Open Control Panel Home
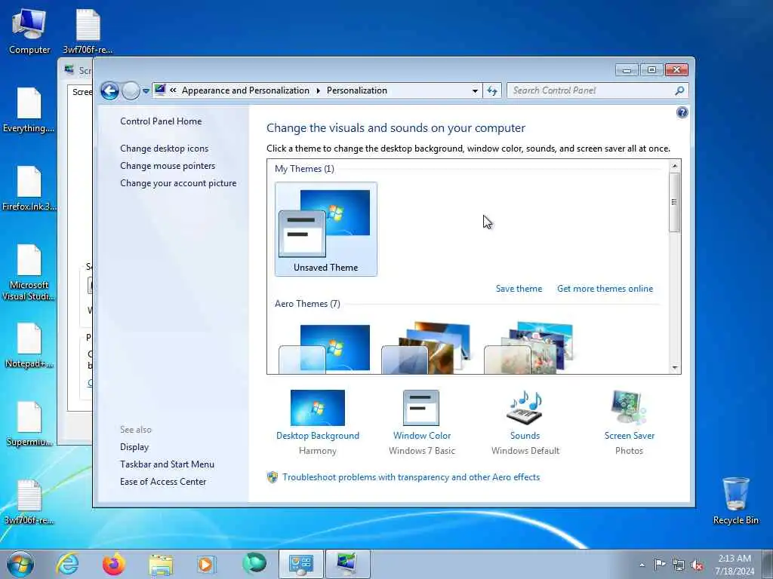The height and width of the screenshot is (579, 773). [x=161, y=121]
